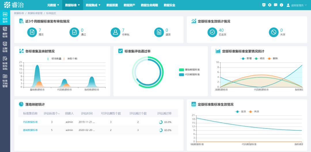Open 定版标准 sidebar icon
The image size is (311, 152).
[5, 47]
